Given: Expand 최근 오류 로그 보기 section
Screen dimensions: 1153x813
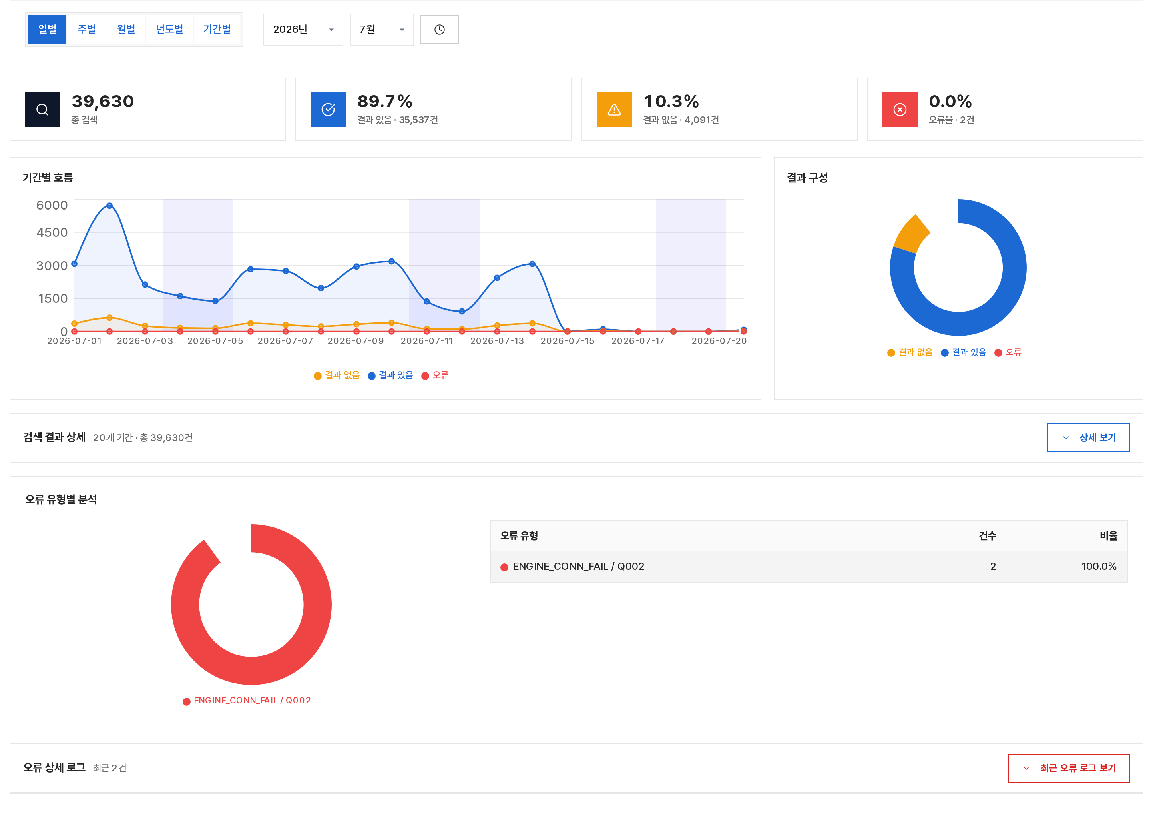Looking at the screenshot, I should (x=1068, y=768).
